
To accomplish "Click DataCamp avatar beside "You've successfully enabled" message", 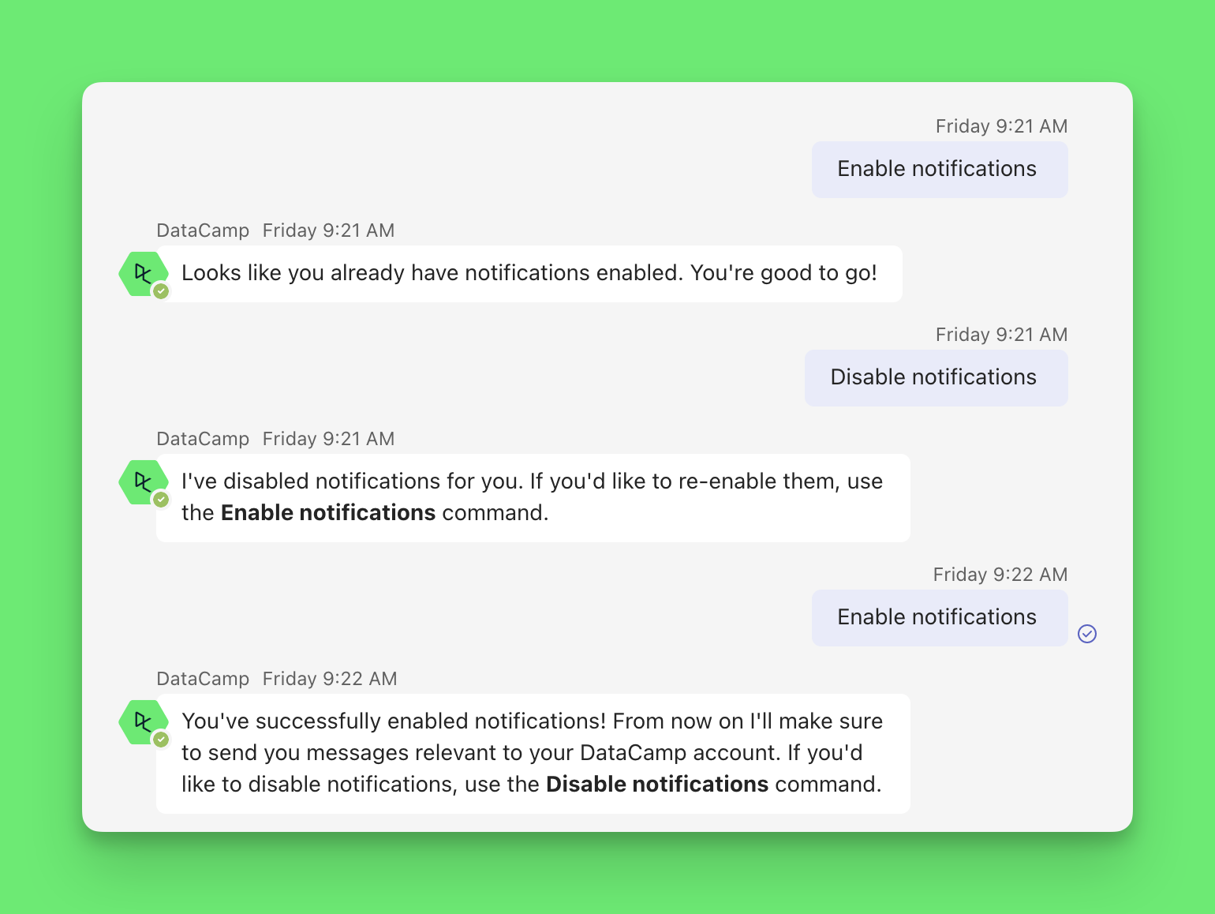I will (x=142, y=721).
